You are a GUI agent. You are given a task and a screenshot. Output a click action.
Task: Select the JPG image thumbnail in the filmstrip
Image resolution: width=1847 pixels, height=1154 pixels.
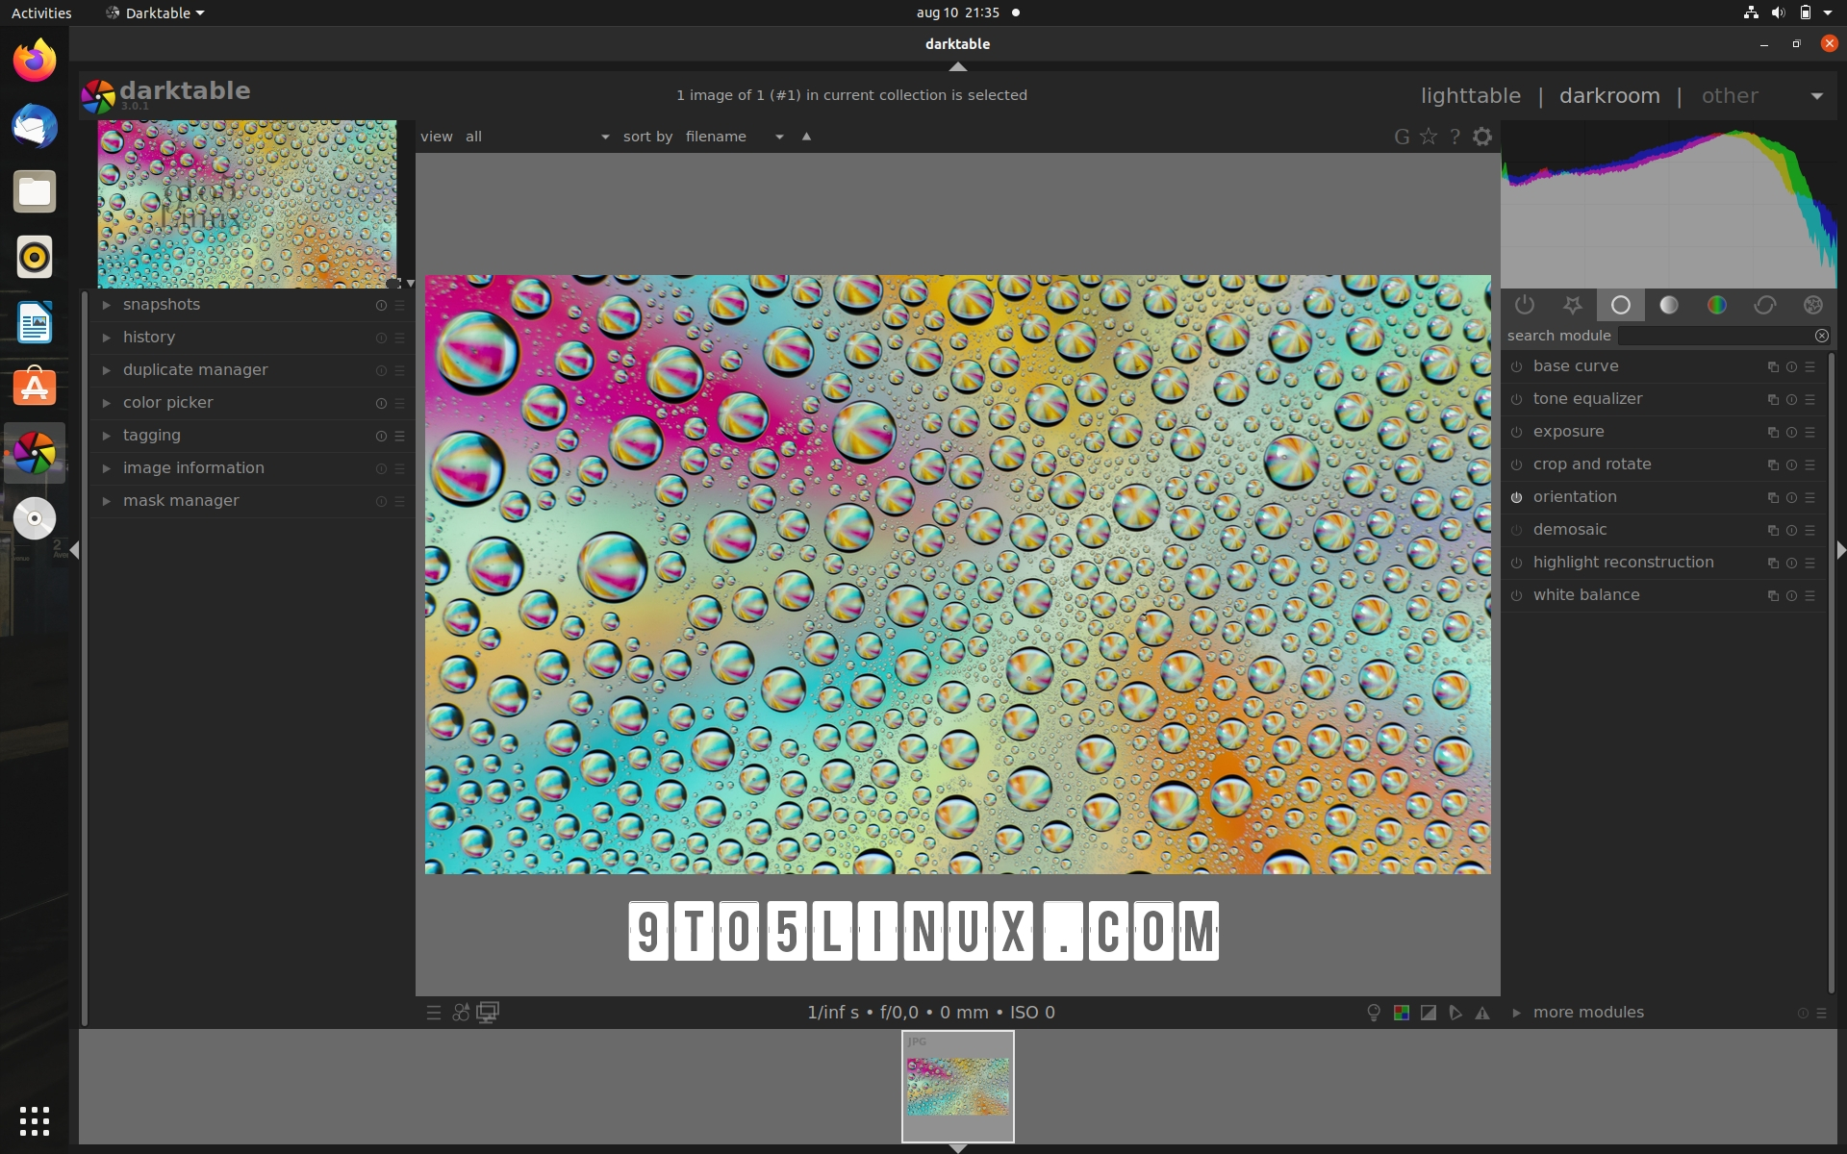pyautogui.click(x=957, y=1086)
